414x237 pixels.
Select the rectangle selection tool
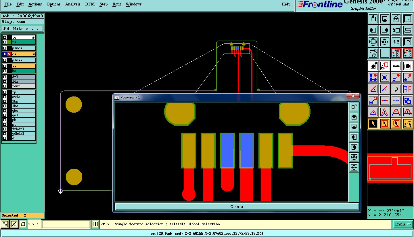(385, 124)
